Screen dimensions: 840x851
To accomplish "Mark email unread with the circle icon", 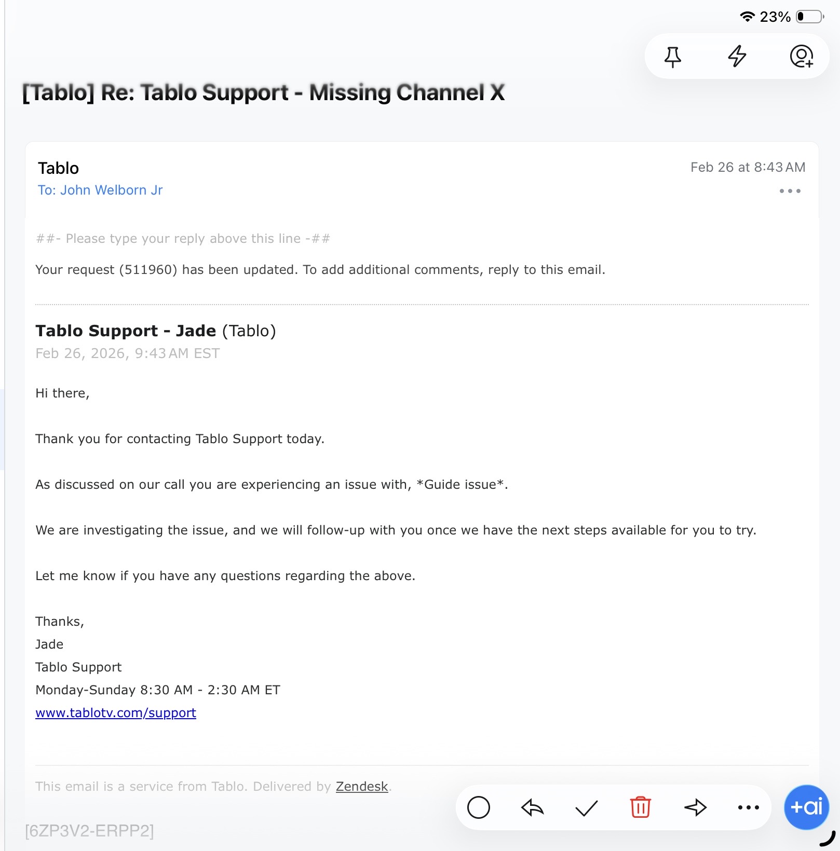I will click(478, 807).
